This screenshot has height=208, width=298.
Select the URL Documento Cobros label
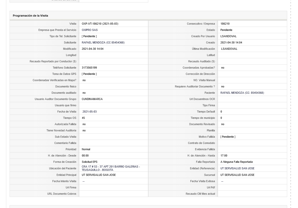click(x=62, y=194)
